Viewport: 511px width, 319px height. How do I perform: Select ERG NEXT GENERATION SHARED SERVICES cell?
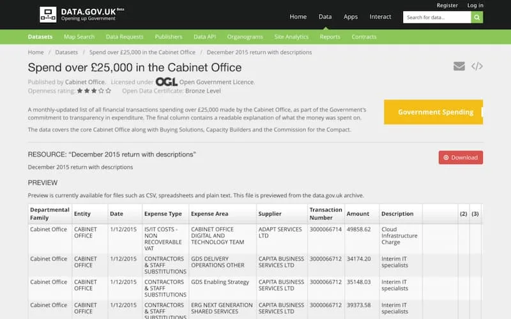tap(222, 308)
